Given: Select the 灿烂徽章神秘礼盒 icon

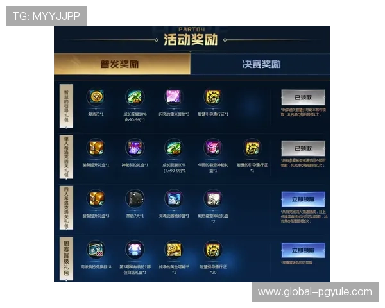Looking at the screenshot, I should [x=213, y=198].
